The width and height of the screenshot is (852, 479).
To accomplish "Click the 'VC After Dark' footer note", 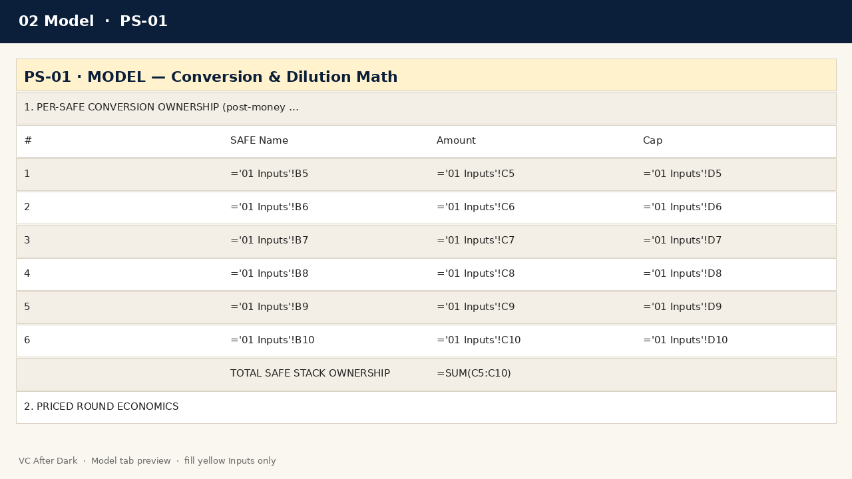I will pyautogui.click(x=147, y=461).
